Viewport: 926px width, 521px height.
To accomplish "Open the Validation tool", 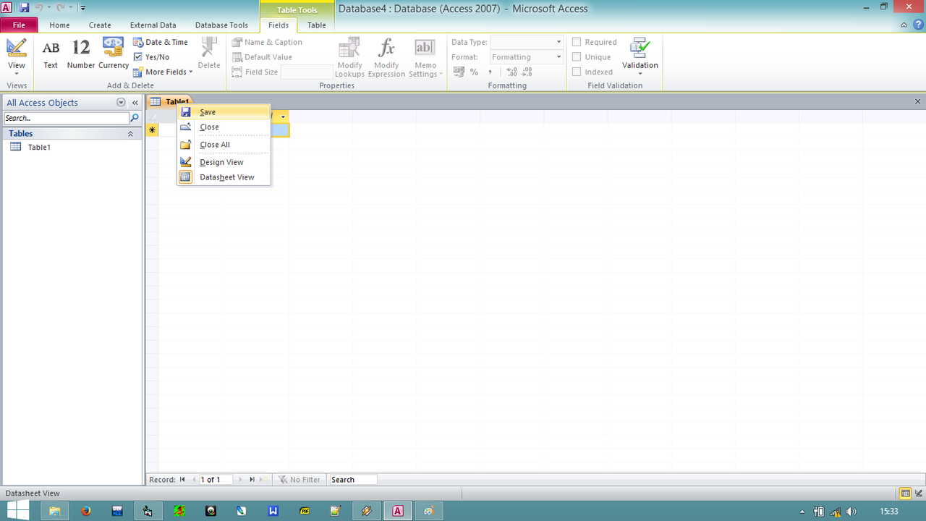I will pos(640,56).
